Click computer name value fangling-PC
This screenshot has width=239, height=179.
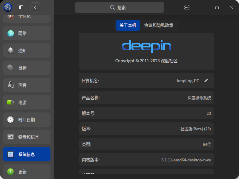coord(188,81)
